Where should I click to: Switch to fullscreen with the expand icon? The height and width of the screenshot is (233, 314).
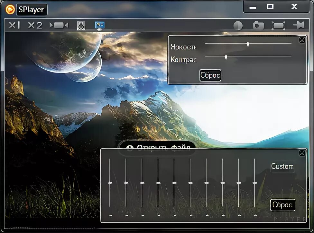(278, 26)
